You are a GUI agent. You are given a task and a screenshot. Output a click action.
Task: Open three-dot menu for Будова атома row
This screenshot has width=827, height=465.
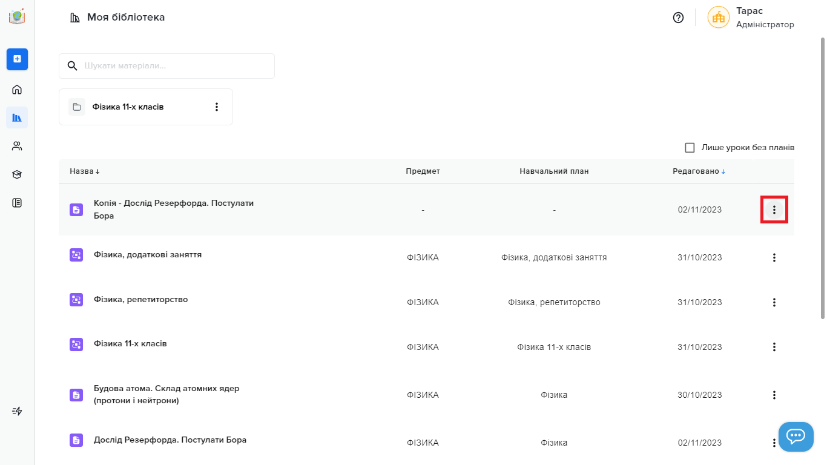pos(774,395)
